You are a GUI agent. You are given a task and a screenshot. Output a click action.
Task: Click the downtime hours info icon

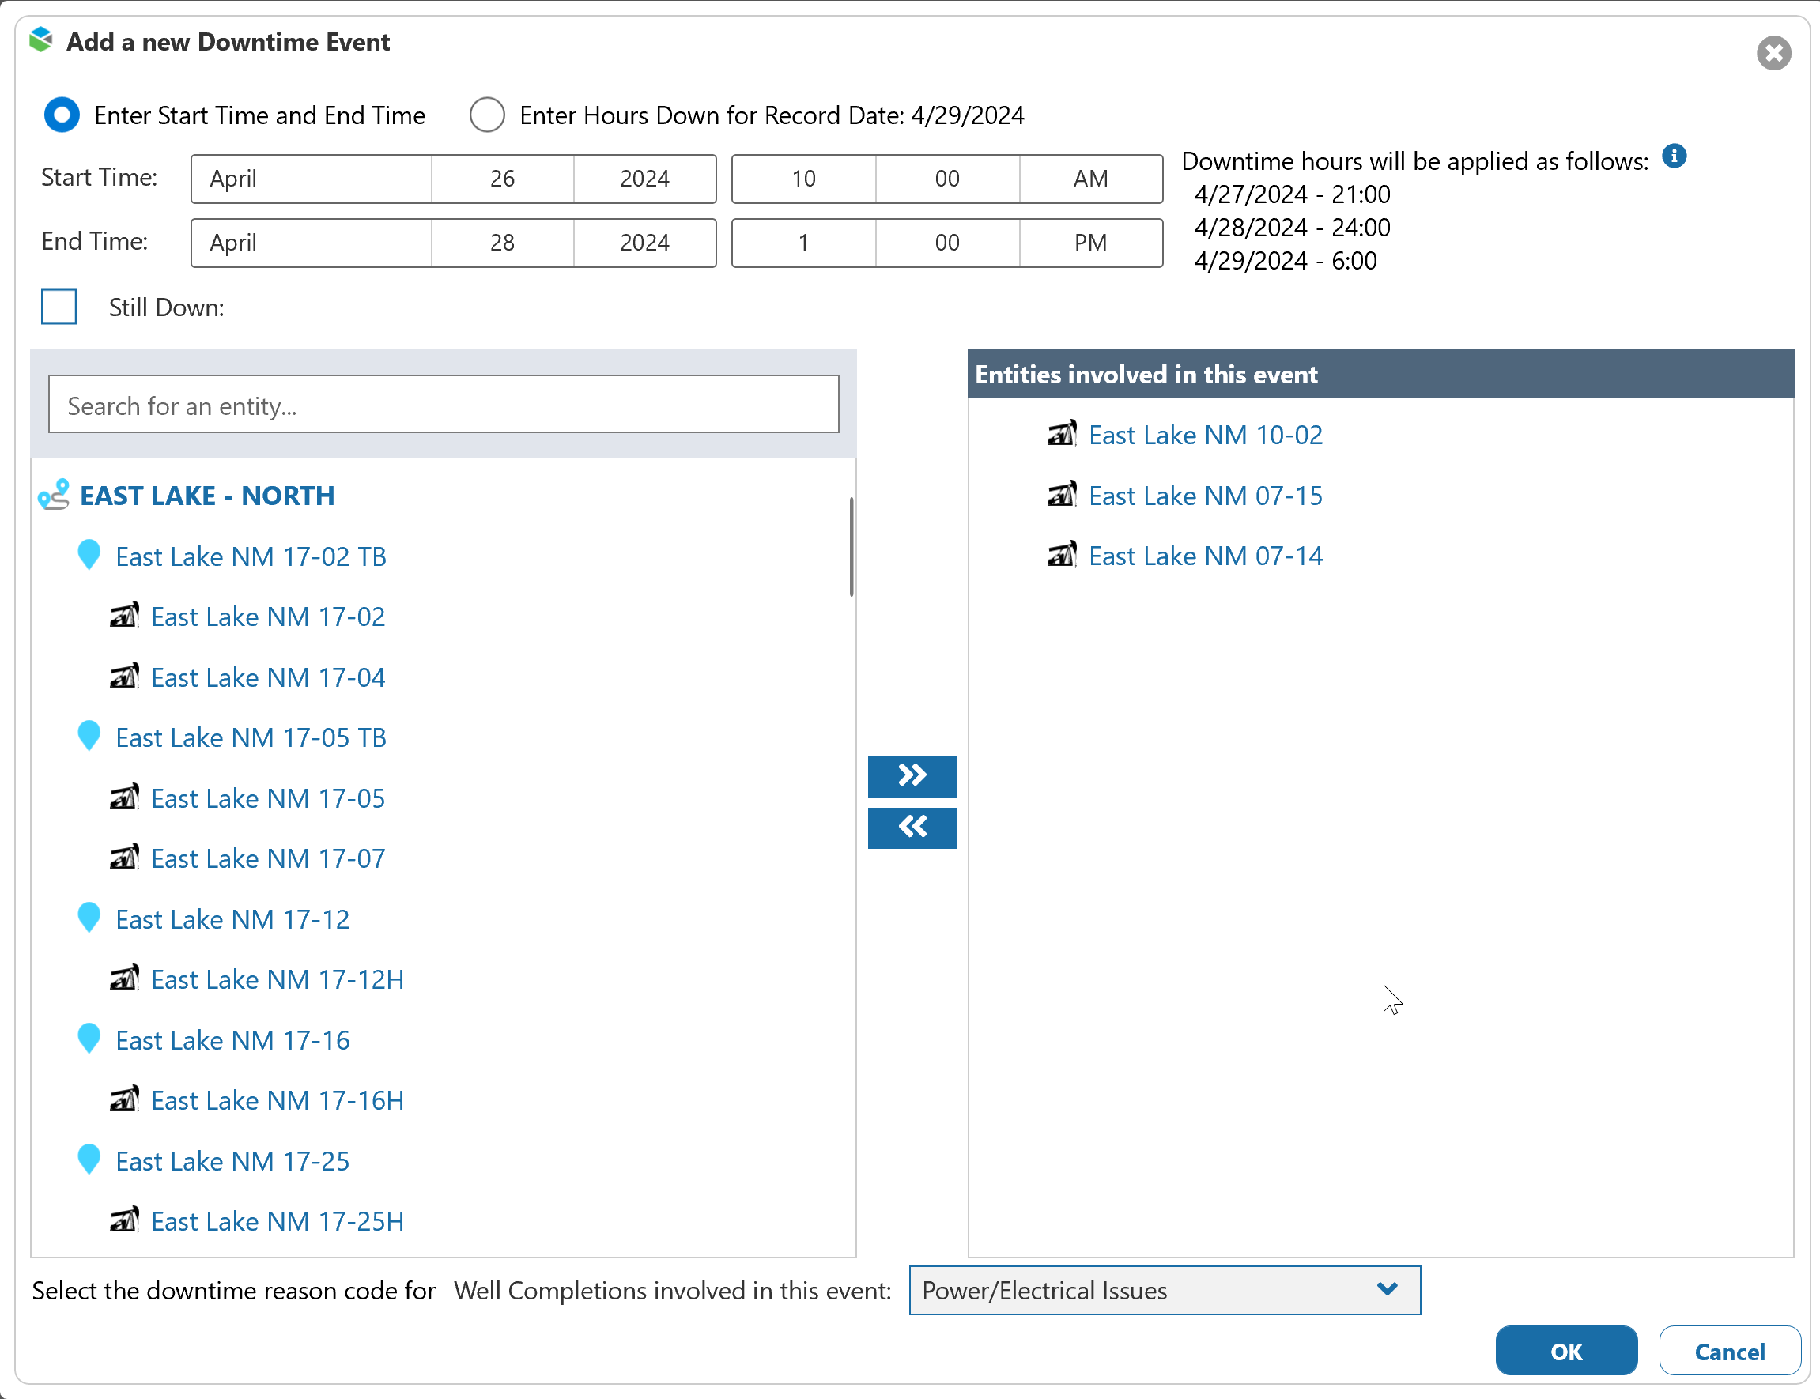pyautogui.click(x=1674, y=156)
